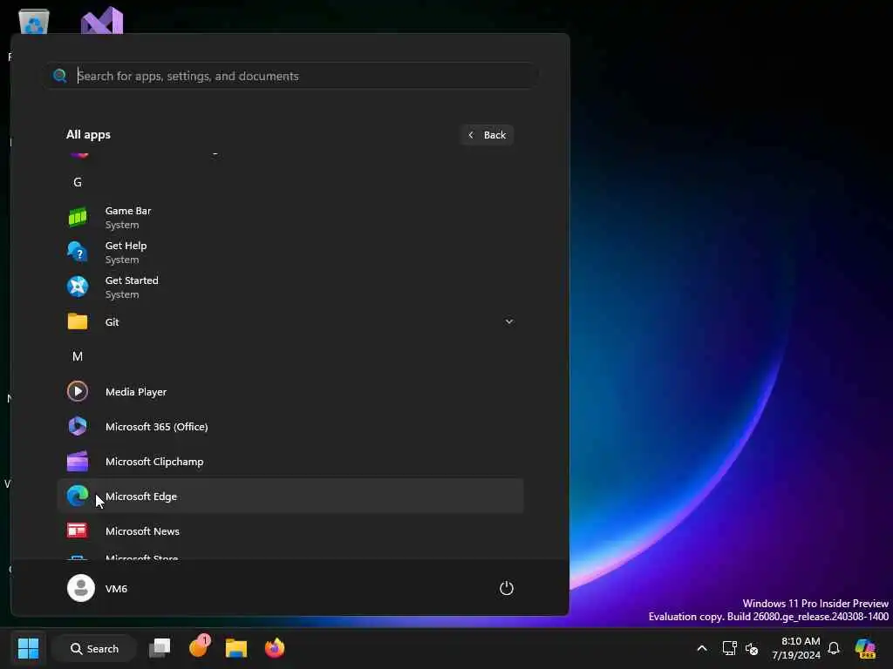
Task: Show hidden tray icons chevron
Action: coord(702,648)
